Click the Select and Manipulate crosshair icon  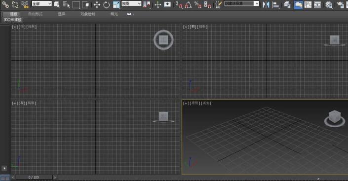point(158,4)
